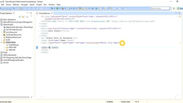Open the Project menu
Image resolution: width=183 pixels, height=103 pixels.
39,5
